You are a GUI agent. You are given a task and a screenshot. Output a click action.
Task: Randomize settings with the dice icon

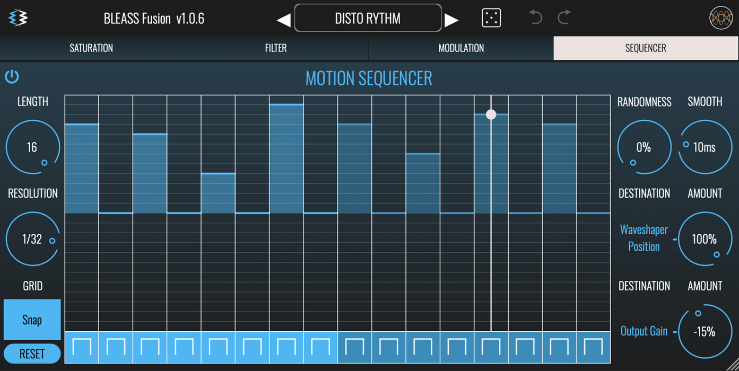tap(491, 18)
